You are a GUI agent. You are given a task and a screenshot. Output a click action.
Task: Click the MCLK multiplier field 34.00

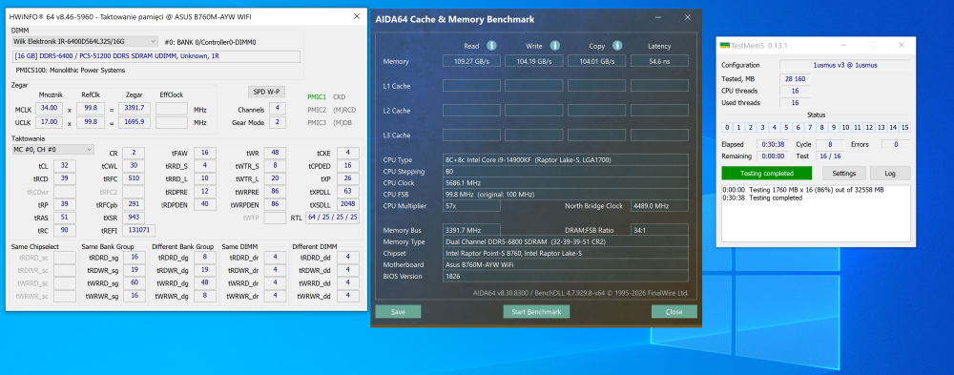click(49, 109)
